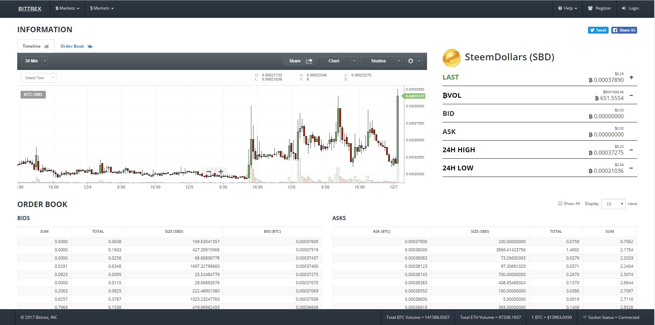Screen dimensions: 655x325
Task: Click the minus icon beside 24H HIGH
Action: tap(631, 150)
